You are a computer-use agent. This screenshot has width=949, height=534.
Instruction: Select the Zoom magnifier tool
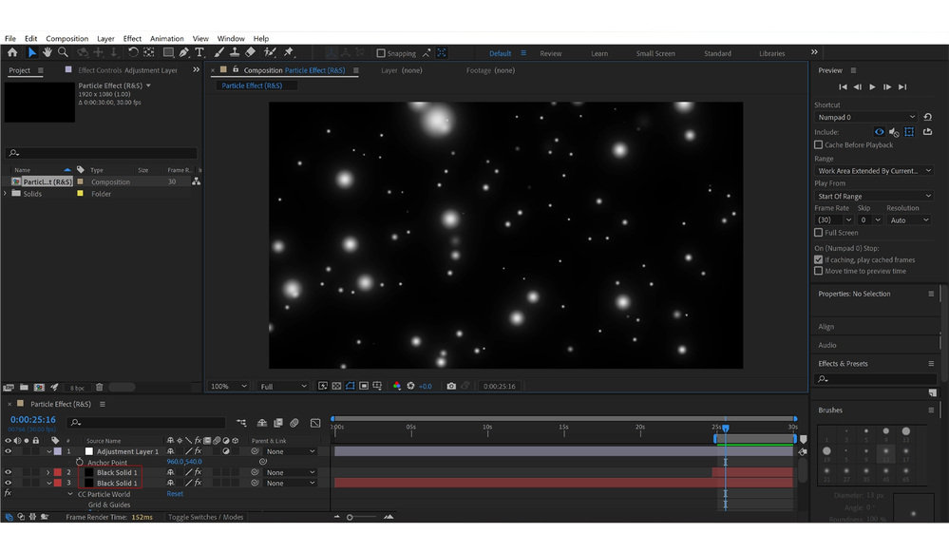pos(63,53)
